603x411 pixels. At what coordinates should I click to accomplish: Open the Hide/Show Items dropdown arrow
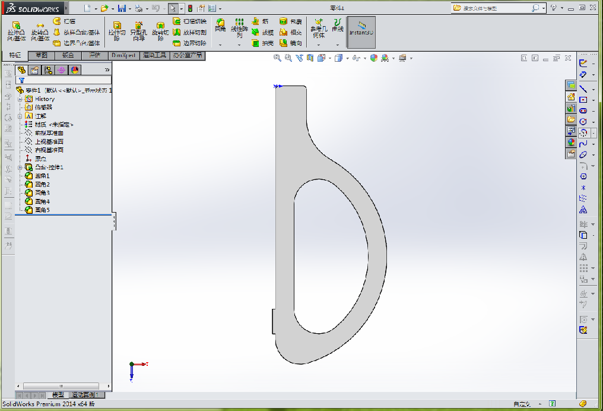(x=364, y=58)
